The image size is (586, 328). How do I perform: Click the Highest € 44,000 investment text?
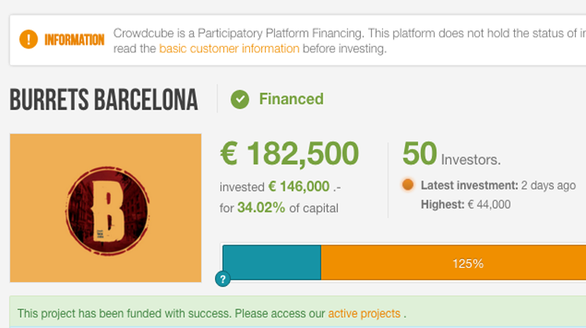465,205
